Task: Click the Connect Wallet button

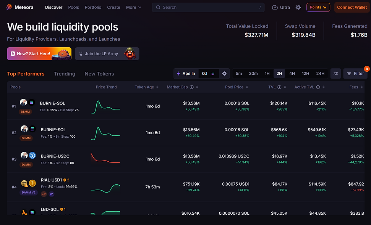Action: (x=352, y=7)
